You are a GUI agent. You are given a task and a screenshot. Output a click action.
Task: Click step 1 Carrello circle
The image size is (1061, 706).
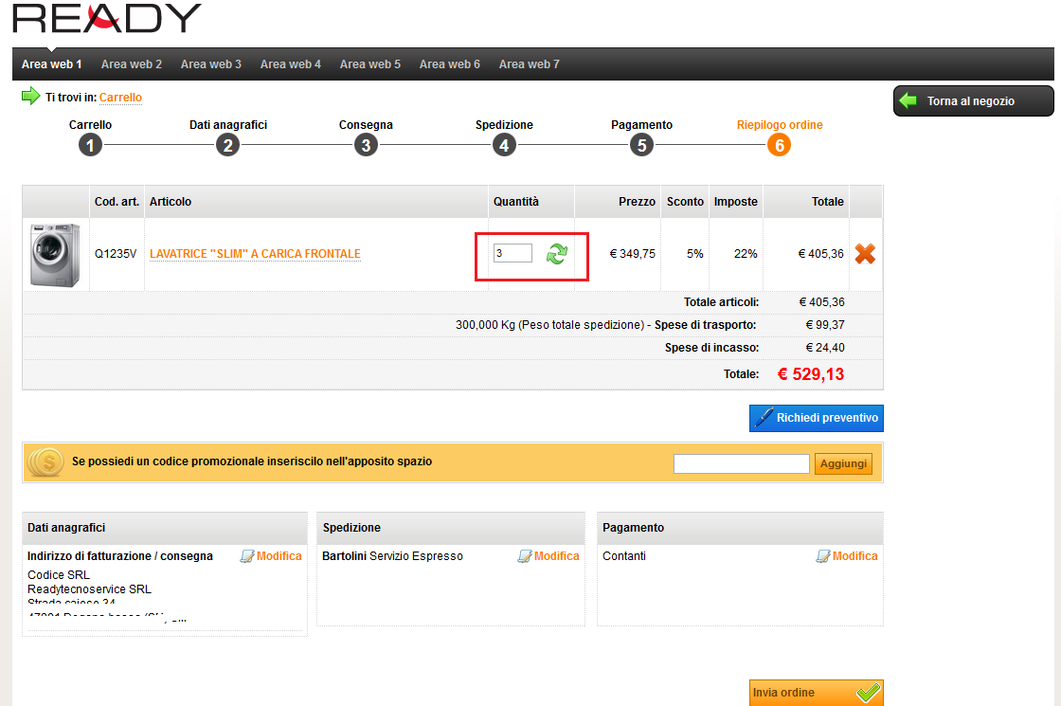click(x=90, y=145)
